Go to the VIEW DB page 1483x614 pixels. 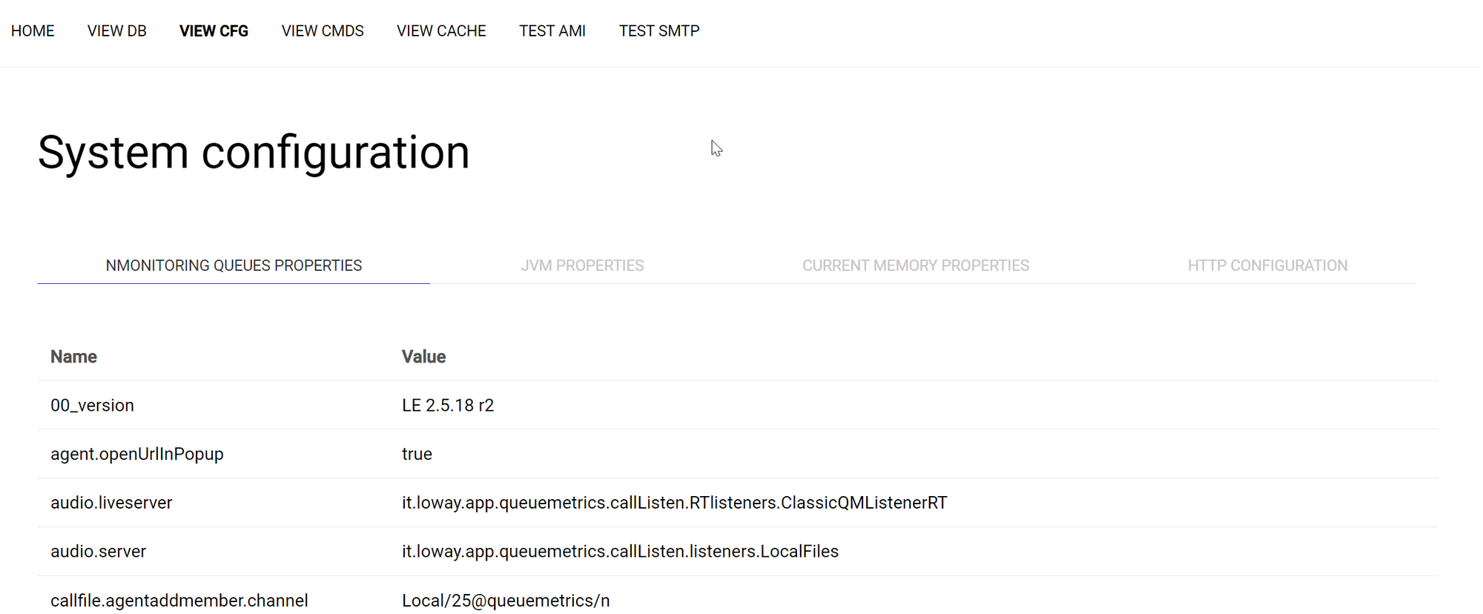116,31
